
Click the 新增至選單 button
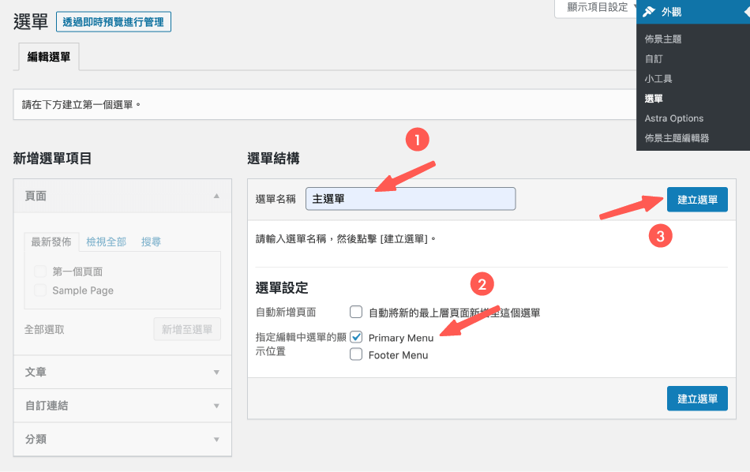coord(187,329)
